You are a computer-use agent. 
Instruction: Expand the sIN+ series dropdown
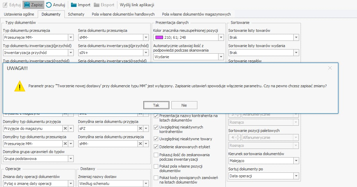(146, 53)
